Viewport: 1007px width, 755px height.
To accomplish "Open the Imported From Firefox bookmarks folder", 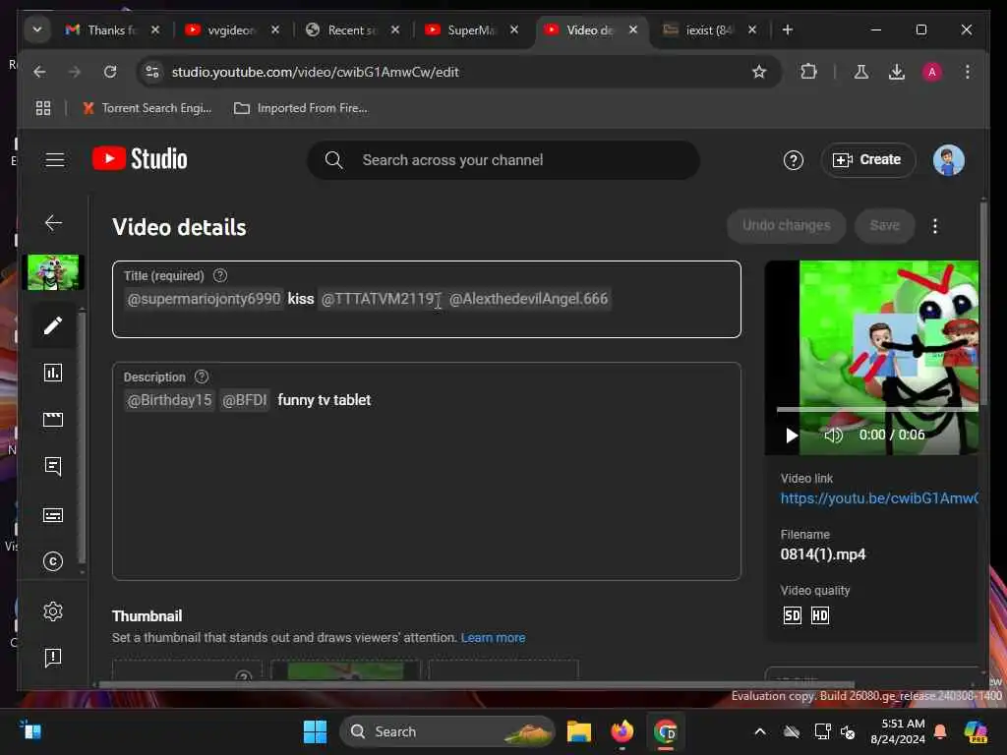I will click(301, 108).
